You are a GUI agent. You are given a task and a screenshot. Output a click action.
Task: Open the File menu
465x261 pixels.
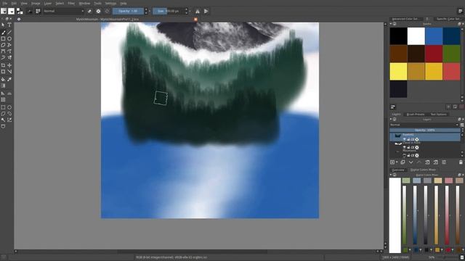(5, 3)
